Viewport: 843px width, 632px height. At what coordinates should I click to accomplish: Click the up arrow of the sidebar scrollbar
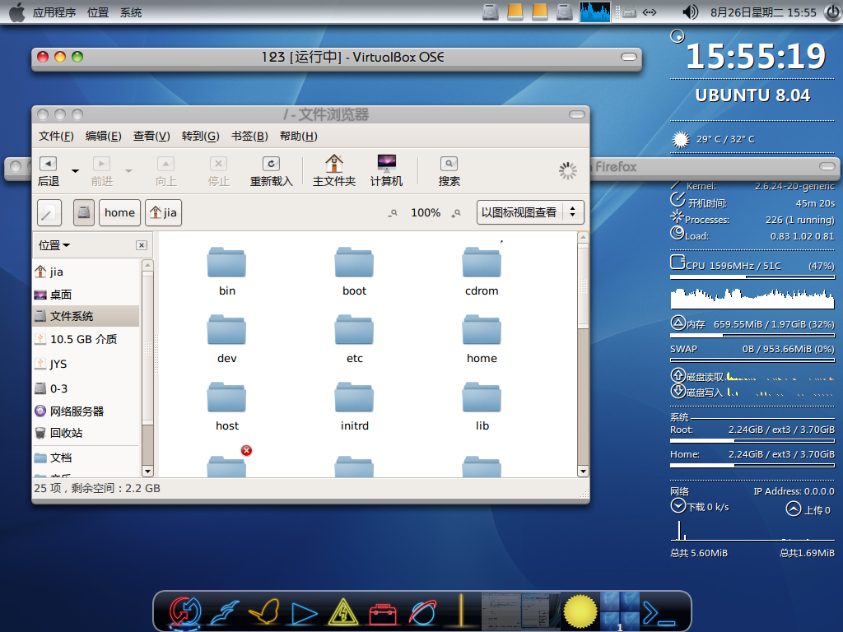pyautogui.click(x=147, y=265)
